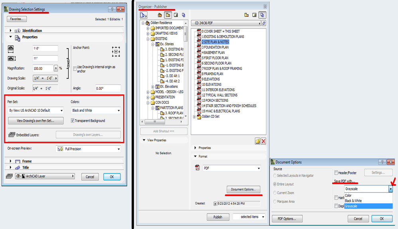Click the layers icon beside ArchiCAD Layer
Viewport: 398px width, 229px height.
(x=10, y=176)
